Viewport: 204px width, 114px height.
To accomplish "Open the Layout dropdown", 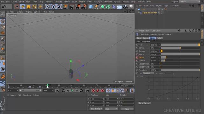I will (x=190, y=1).
